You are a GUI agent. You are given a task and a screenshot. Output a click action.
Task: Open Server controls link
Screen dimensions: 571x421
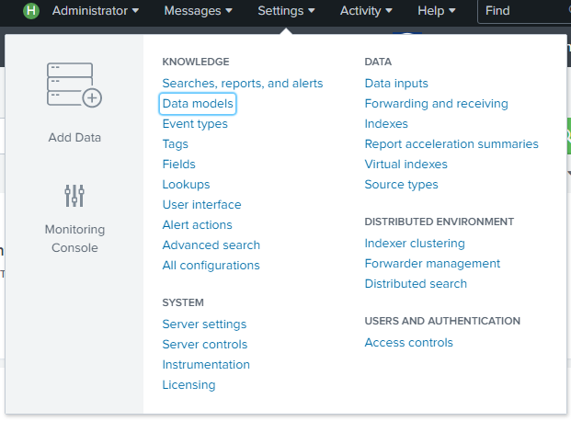[205, 345]
